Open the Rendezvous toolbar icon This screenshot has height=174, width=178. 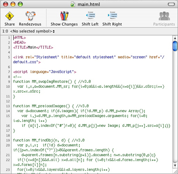[30, 16]
